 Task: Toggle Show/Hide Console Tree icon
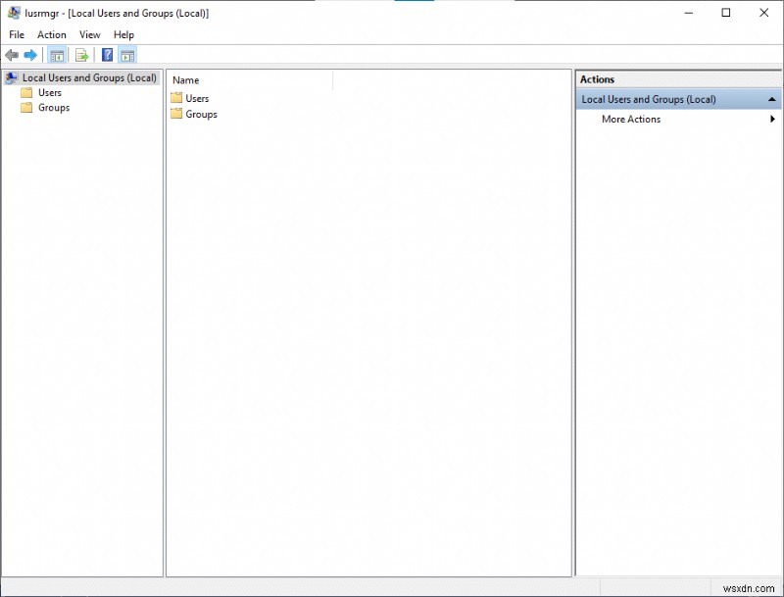(57, 55)
